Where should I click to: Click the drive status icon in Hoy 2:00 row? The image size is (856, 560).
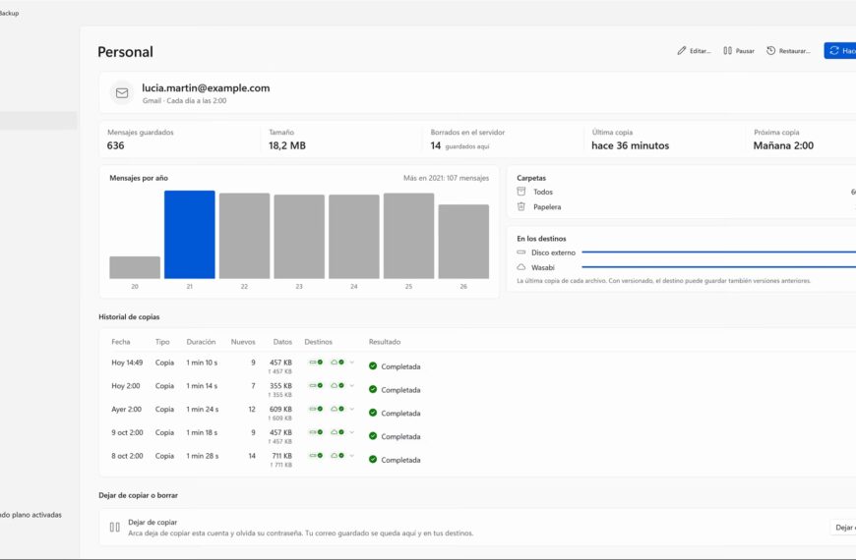tap(316, 385)
